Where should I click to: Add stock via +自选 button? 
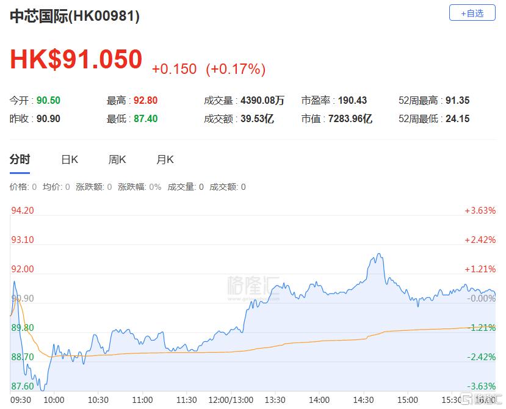(472, 13)
